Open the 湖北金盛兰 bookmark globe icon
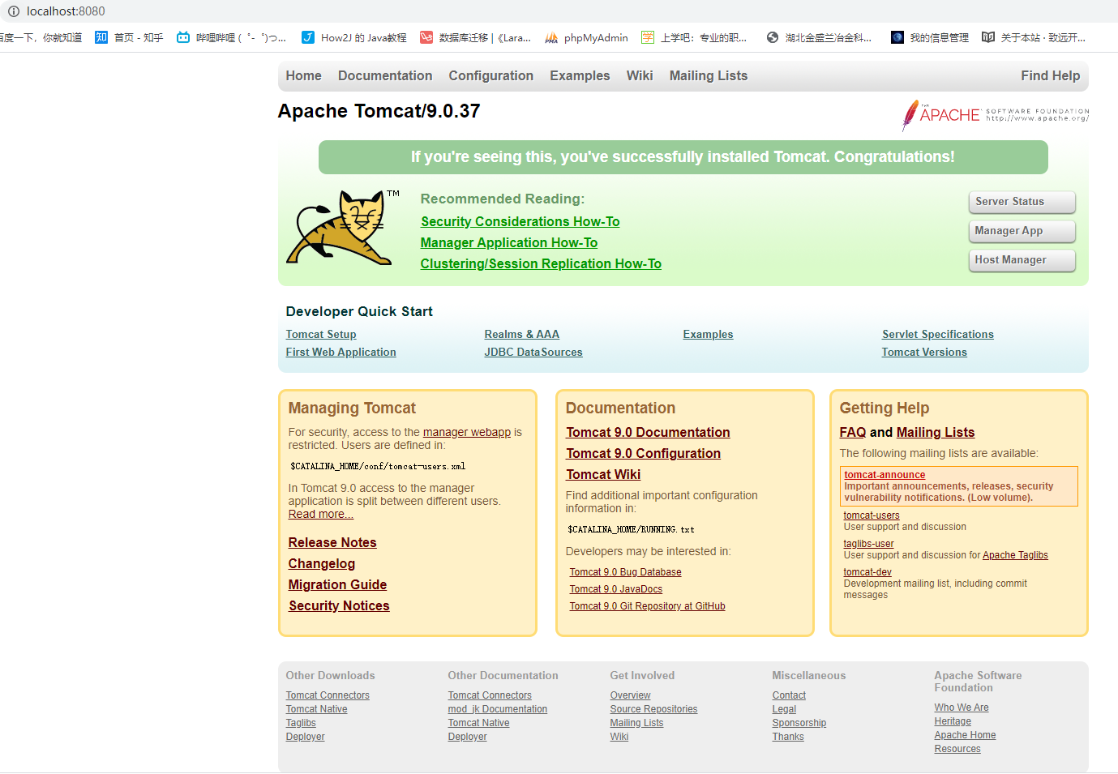 (773, 37)
